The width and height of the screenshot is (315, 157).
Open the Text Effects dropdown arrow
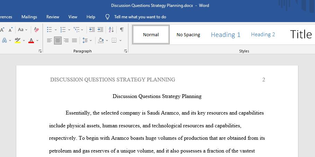point(10,40)
